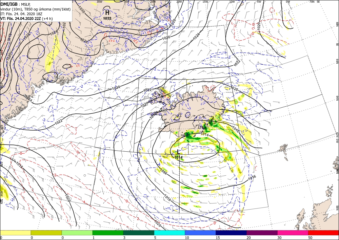Click the olive yellow legend swatch

(x=46, y=233)
